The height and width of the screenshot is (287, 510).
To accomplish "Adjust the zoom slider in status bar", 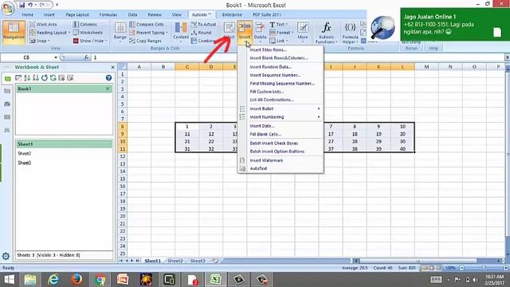I will point(484,268).
